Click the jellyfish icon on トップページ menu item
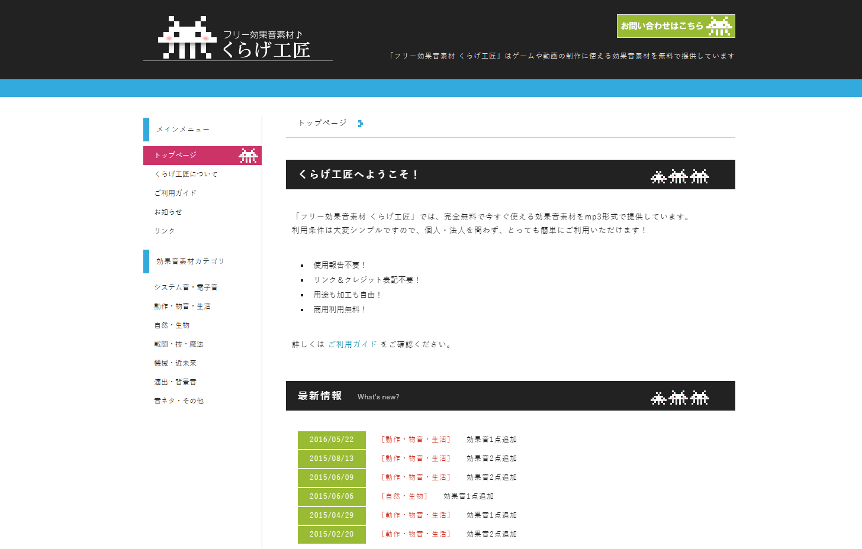Viewport: 862px width, 549px height. click(248, 156)
